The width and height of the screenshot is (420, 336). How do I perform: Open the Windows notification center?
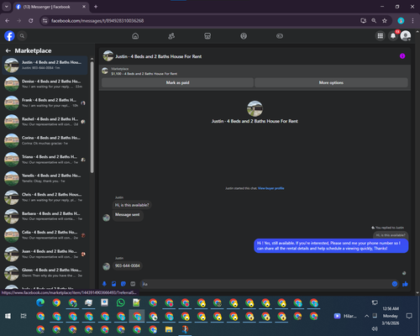(x=409, y=316)
